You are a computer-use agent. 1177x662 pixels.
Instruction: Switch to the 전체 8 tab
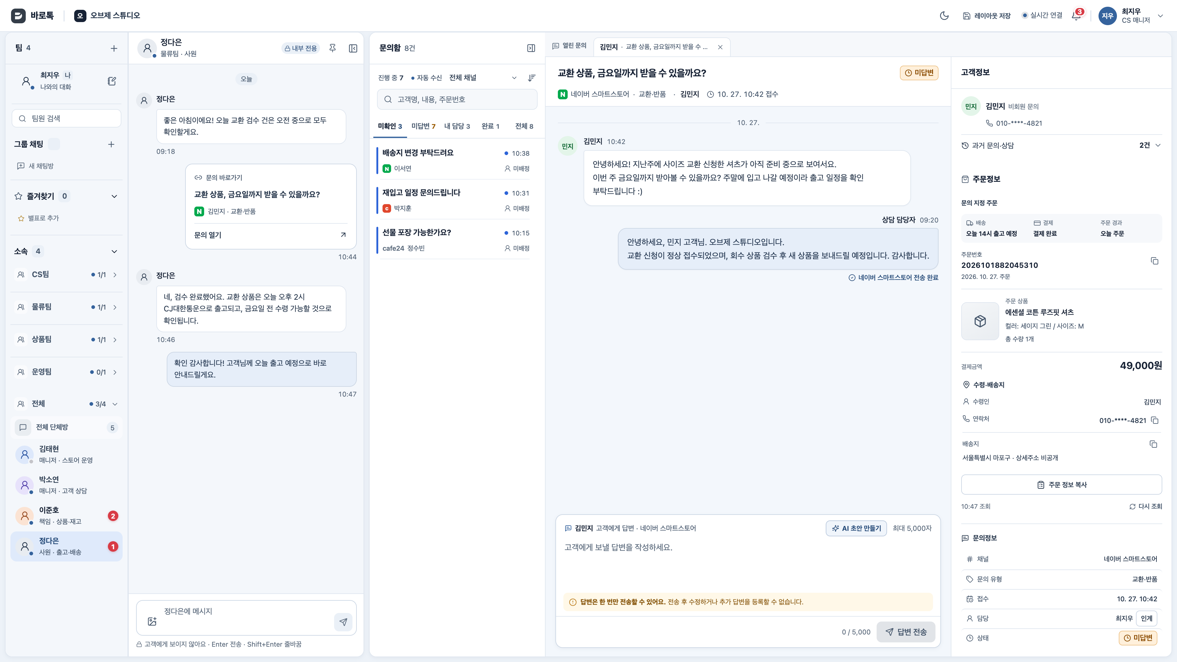click(x=524, y=126)
